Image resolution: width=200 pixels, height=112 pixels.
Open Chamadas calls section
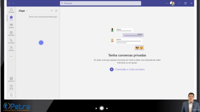pyautogui.click(x=11, y=41)
